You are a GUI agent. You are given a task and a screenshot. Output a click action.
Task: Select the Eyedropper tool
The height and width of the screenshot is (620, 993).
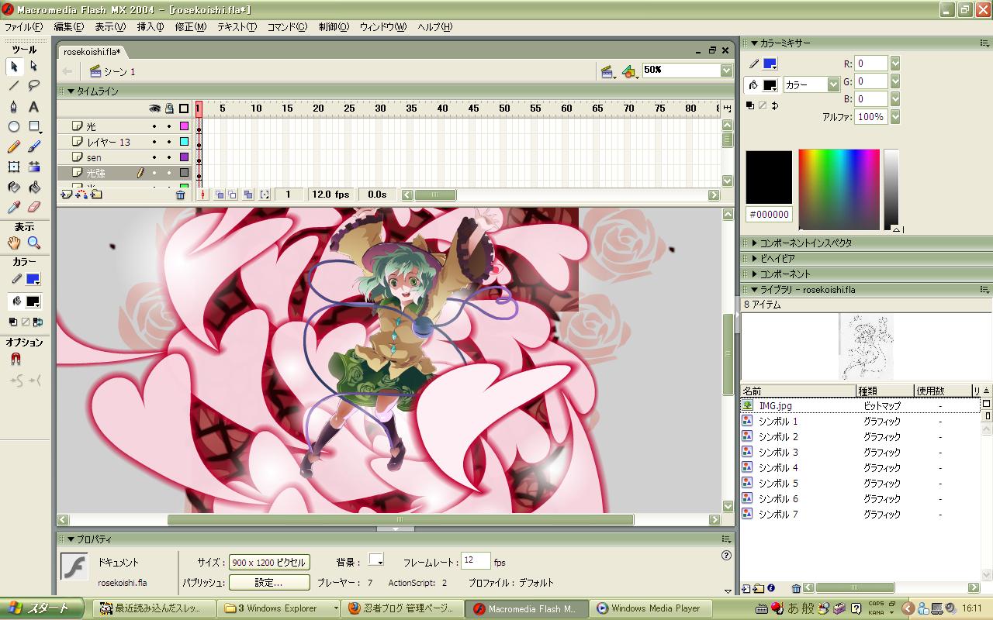click(x=14, y=207)
